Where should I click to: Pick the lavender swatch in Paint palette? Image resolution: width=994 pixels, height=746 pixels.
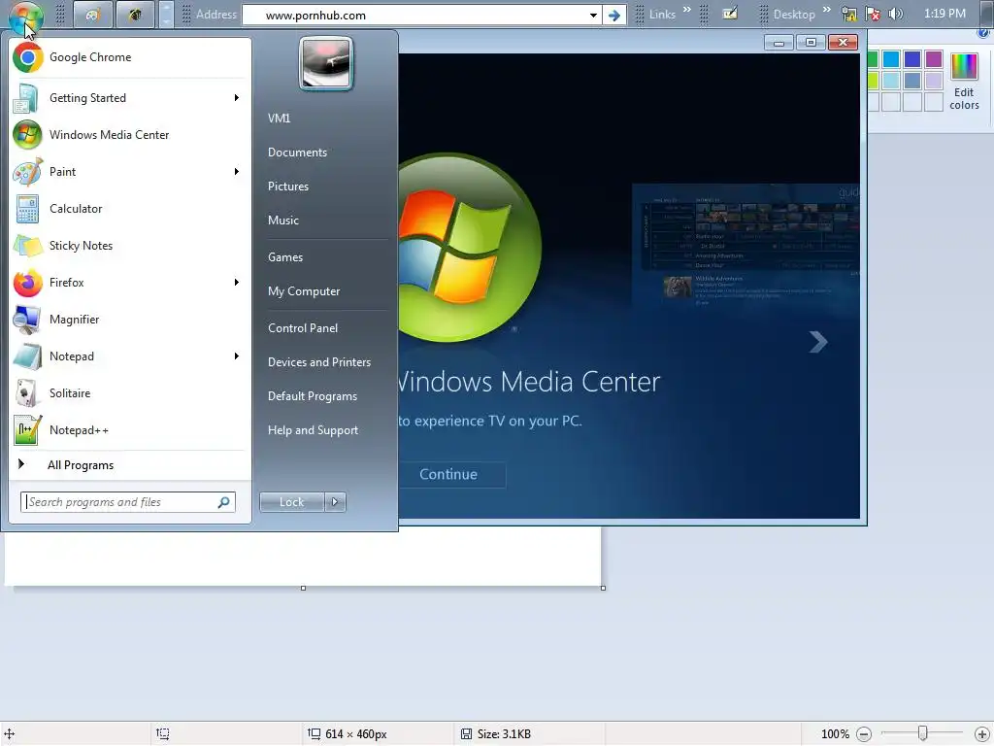pos(934,81)
